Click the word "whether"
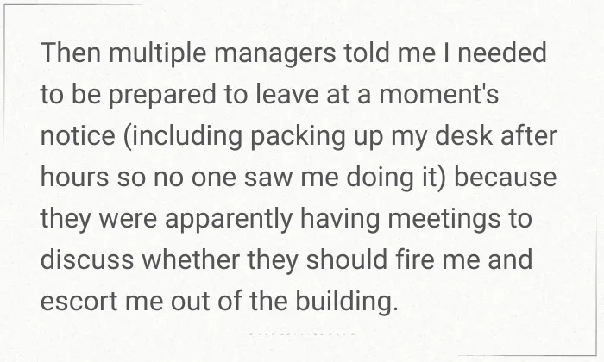The height and width of the screenshot is (362, 604). [x=191, y=259]
